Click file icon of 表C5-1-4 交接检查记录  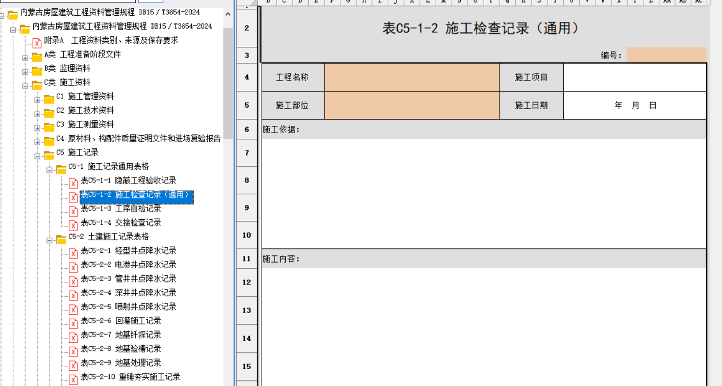pyautogui.click(x=73, y=225)
